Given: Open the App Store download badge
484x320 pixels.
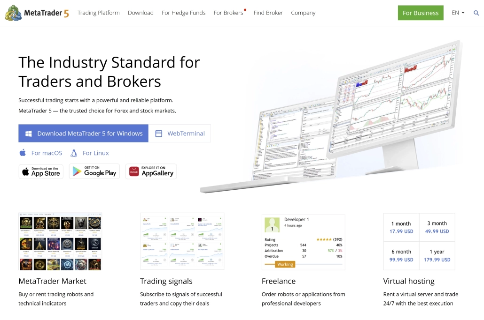Looking at the screenshot, I should [41, 171].
